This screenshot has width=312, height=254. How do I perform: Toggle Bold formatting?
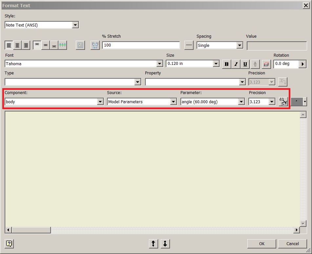226,64
